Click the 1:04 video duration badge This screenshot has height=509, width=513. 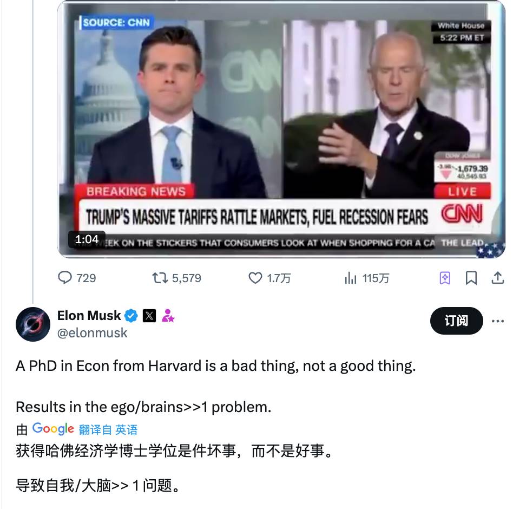[x=87, y=239]
